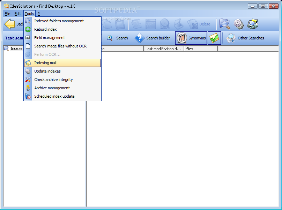
Task: Open the Search builder
Action: (152, 38)
